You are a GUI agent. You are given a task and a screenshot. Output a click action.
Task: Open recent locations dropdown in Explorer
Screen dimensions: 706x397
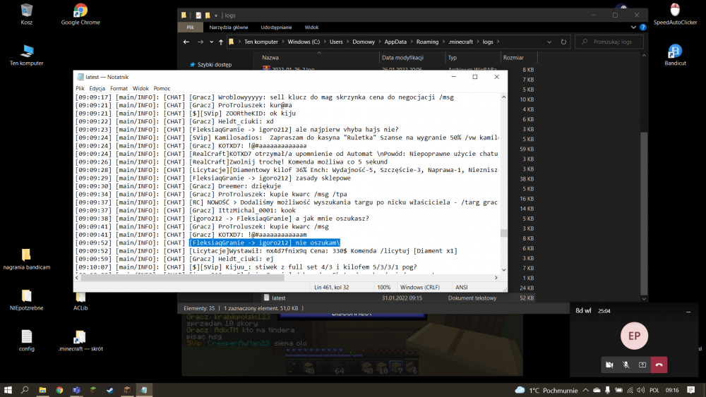(x=210, y=42)
